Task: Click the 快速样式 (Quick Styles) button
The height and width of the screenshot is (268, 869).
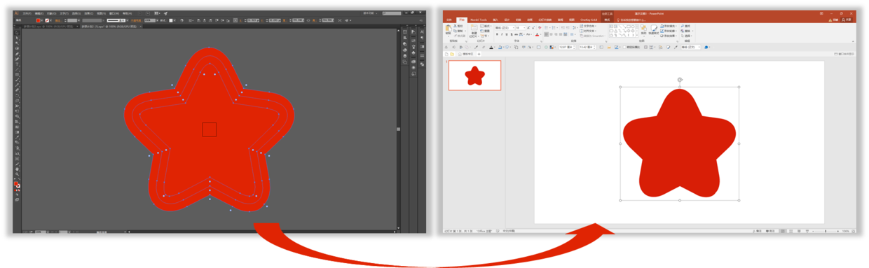Action: [x=653, y=30]
